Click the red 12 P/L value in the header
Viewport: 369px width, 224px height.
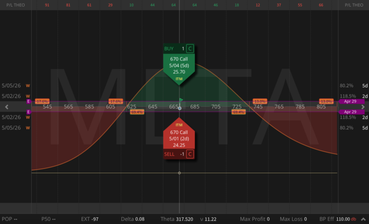258,5
